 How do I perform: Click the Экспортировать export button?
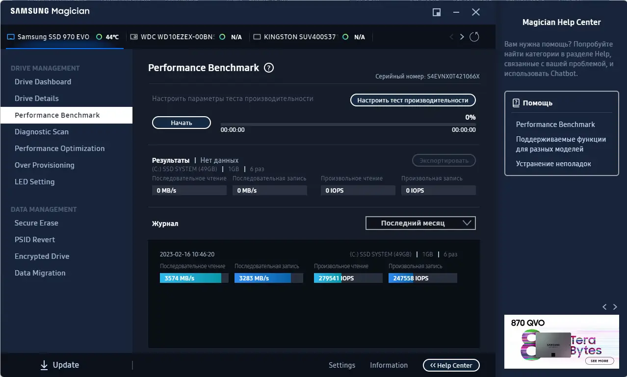tap(444, 160)
